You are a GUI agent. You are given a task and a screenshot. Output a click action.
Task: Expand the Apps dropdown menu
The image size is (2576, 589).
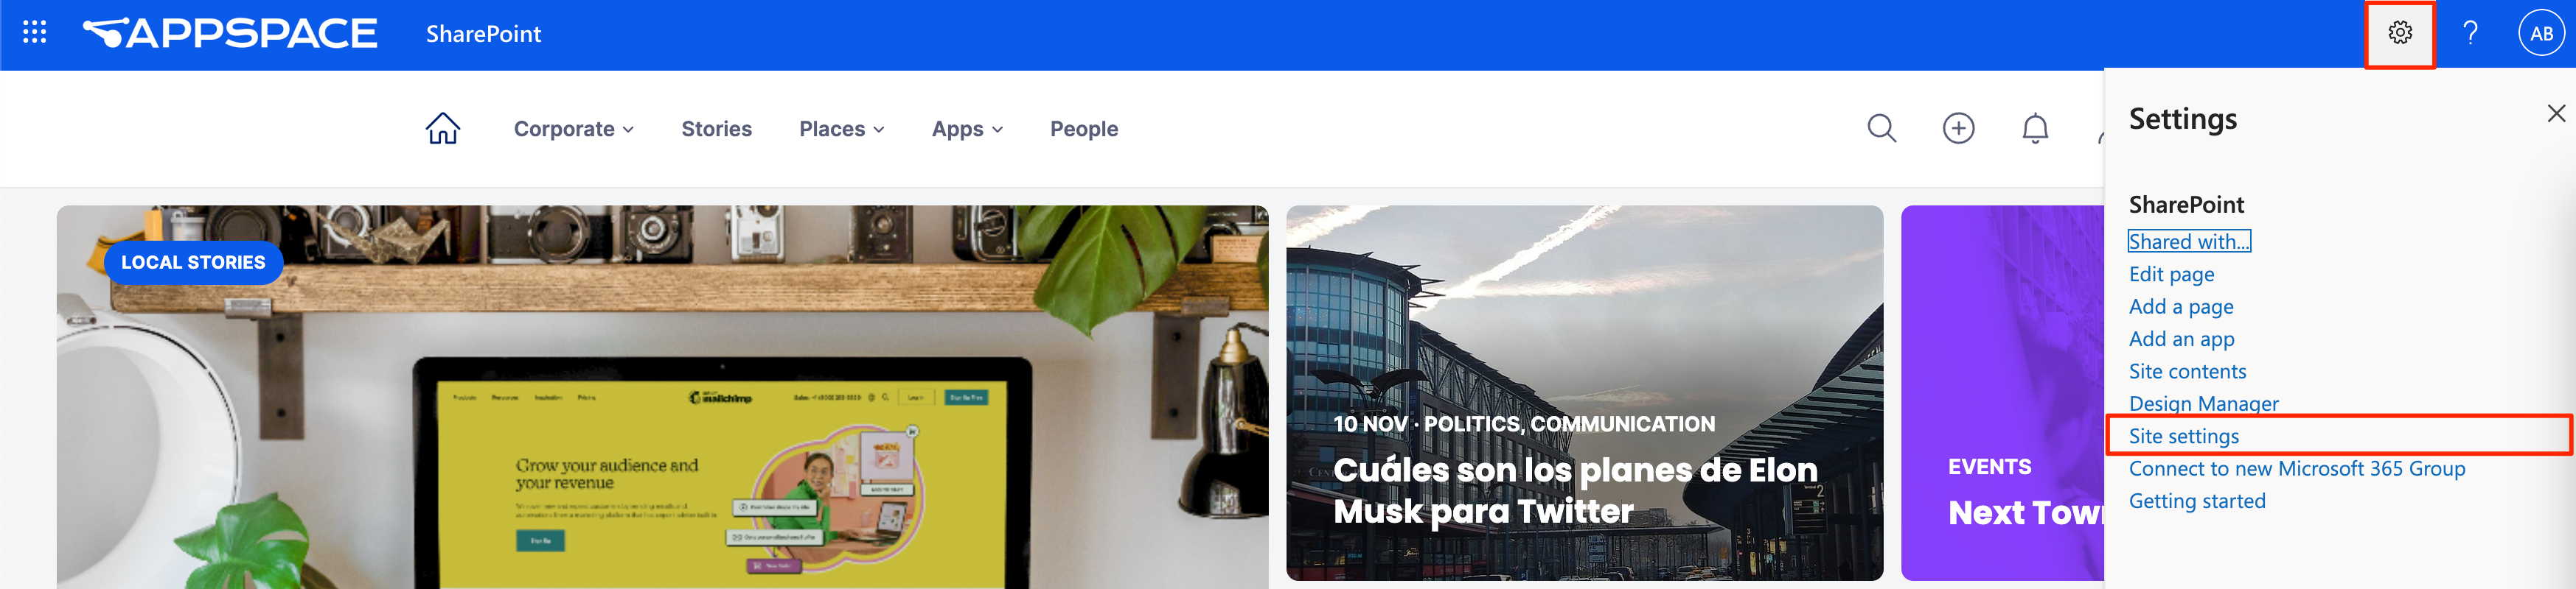967,129
